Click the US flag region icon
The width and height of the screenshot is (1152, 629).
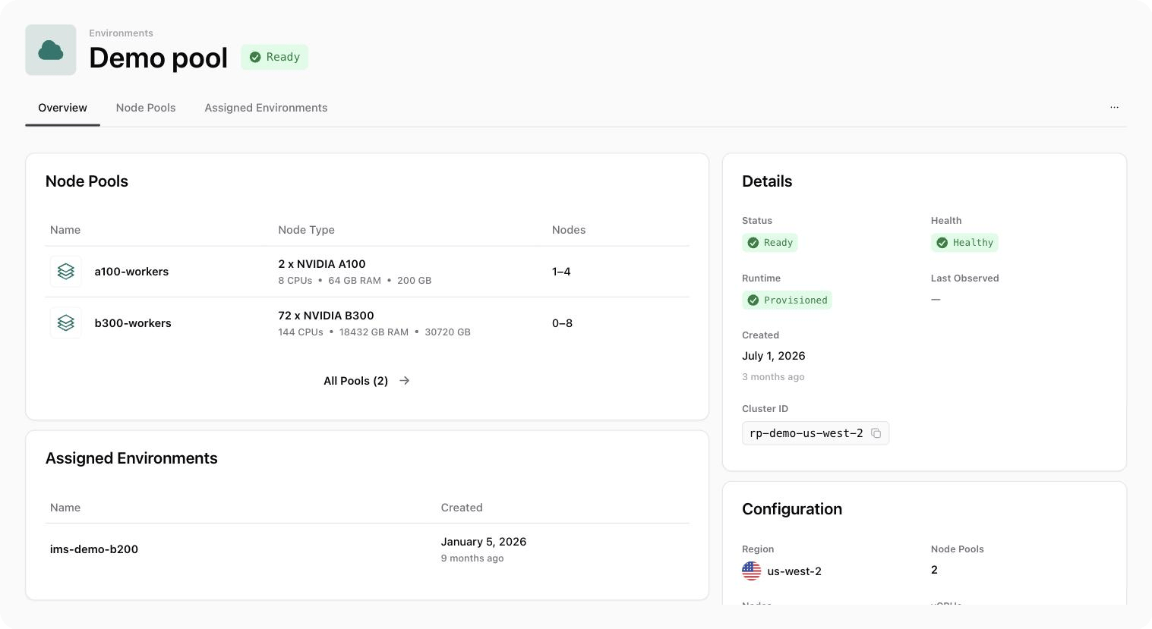coord(751,571)
